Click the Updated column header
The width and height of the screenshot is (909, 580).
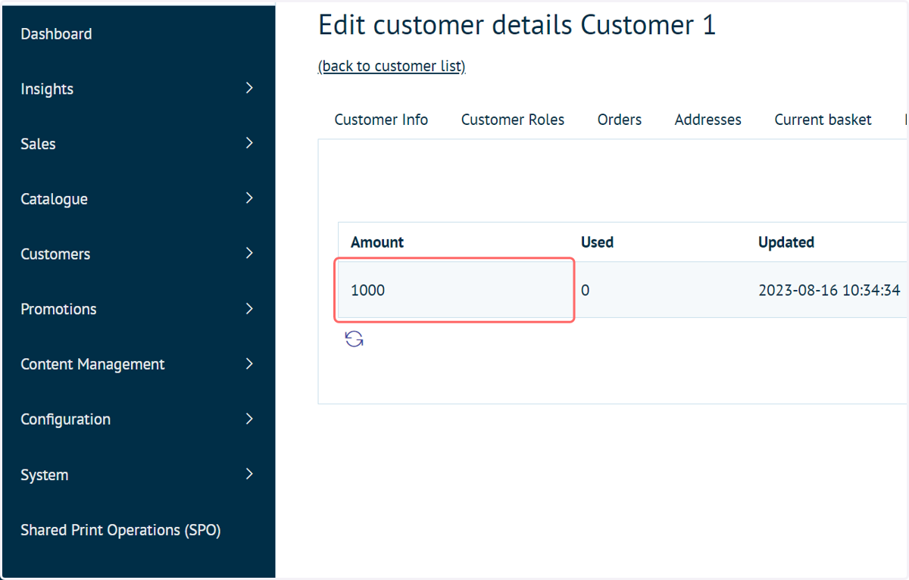pos(786,242)
